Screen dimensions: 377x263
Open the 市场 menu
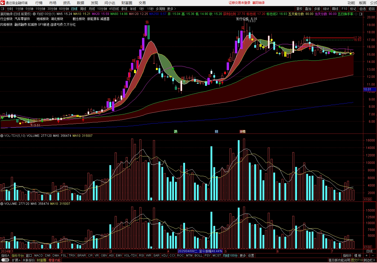point(53,3)
